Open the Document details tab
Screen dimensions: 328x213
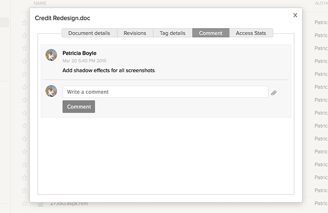point(89,33)
